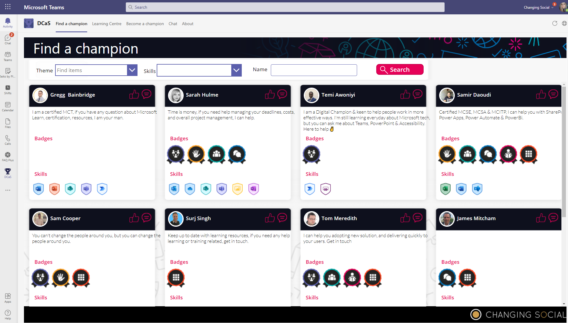Open Calls in the left sidebar

tap(8, 140)
